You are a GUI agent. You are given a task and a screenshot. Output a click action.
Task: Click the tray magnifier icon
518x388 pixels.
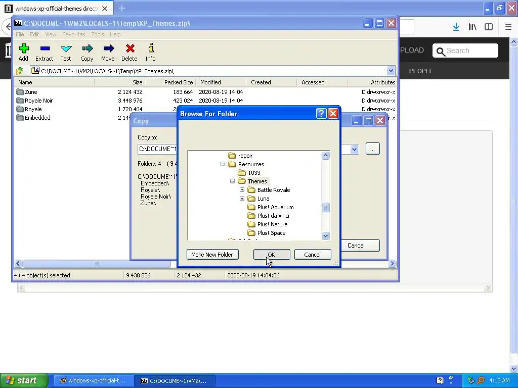481,380
